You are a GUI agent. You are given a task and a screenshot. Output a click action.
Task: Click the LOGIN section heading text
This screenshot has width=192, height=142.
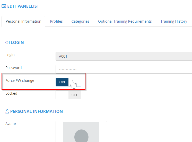17,42
